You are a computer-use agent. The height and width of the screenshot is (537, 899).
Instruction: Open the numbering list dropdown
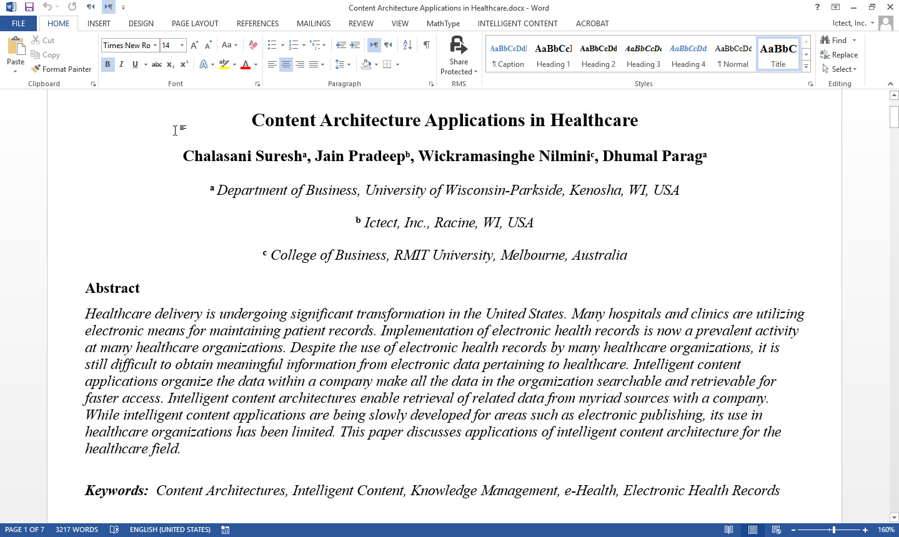[304, 46]
